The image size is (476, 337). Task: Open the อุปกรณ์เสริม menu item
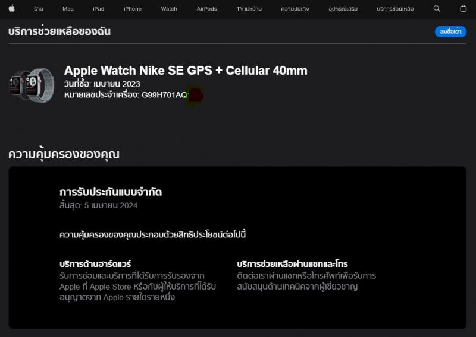[343, 9]
